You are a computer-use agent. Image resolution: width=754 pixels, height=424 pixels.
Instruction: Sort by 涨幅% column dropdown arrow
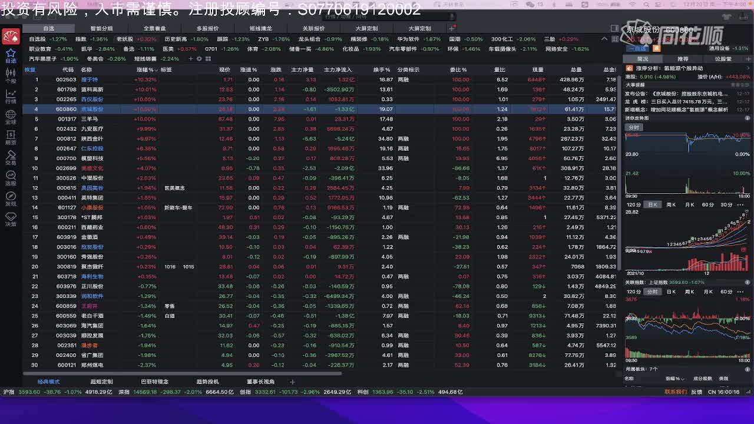[156, 69]
